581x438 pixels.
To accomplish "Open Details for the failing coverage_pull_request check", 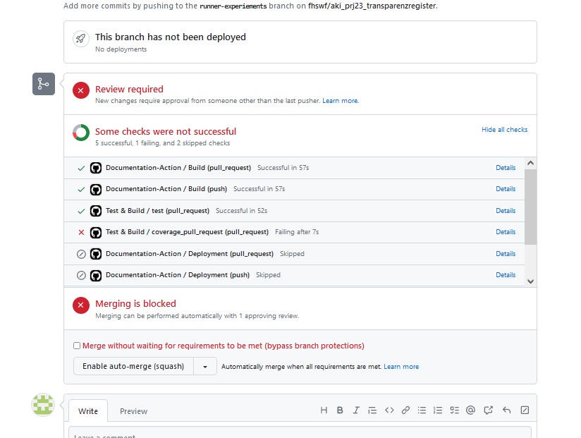I will tap(506, 231).
